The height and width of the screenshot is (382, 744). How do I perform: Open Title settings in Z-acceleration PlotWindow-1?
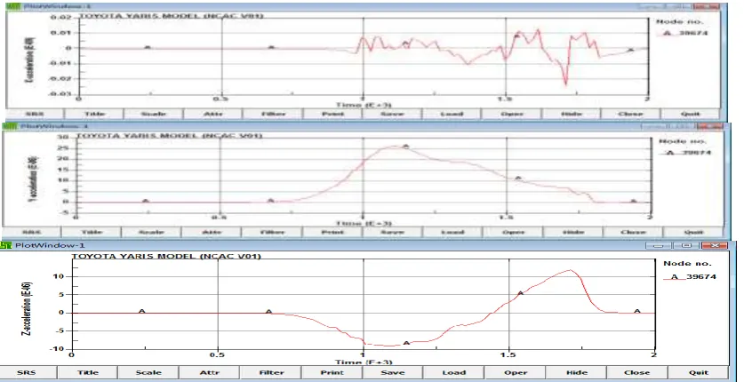coord(88,372)
